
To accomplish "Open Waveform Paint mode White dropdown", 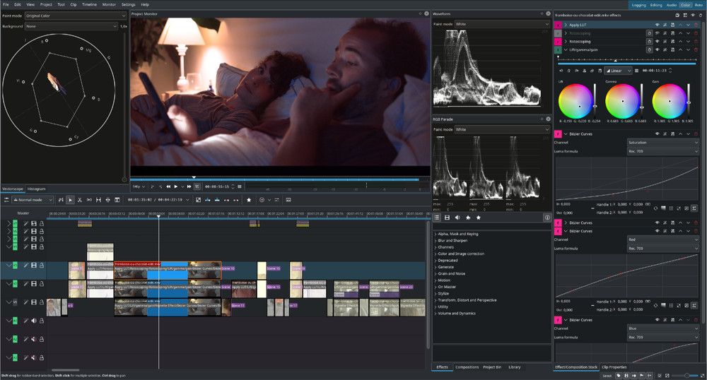I will click(502, 24).
